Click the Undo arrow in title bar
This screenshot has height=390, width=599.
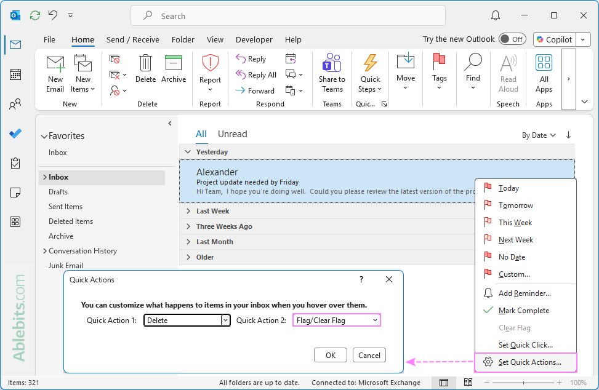click(x=53, y=15)
